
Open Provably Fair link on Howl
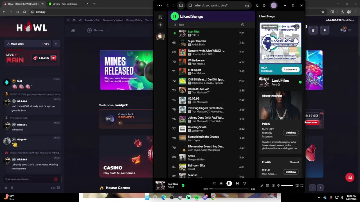pos(92,20)
